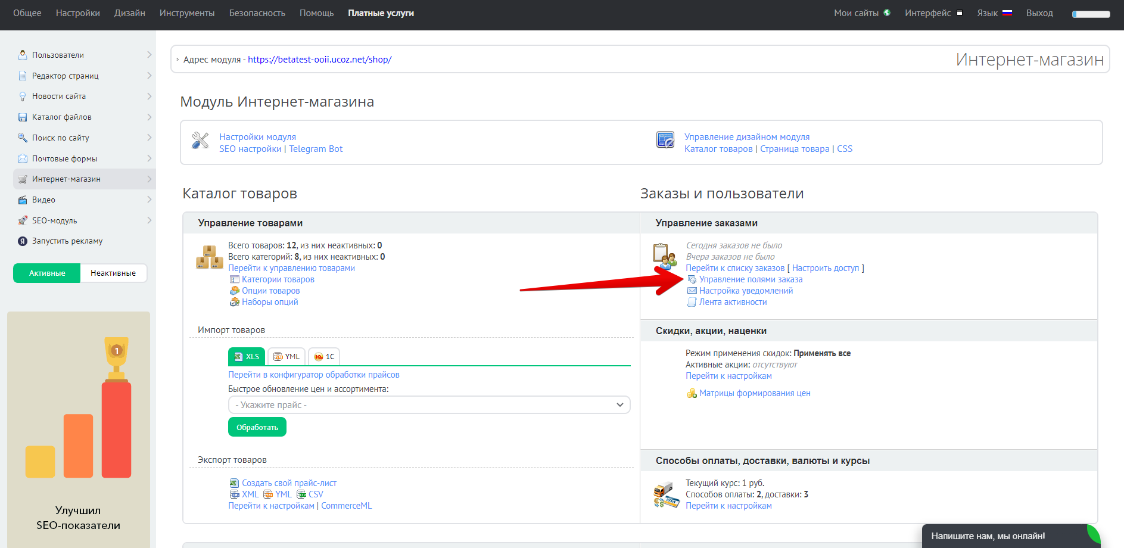Click the delivery truck payment icon
The image size is (1124, 548).
pyautogui.click(x=666, y=495)
